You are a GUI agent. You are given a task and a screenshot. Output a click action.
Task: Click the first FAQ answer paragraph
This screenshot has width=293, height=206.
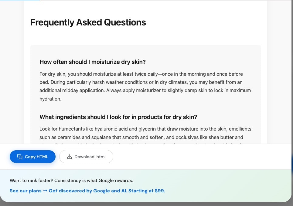click(145, 86)
